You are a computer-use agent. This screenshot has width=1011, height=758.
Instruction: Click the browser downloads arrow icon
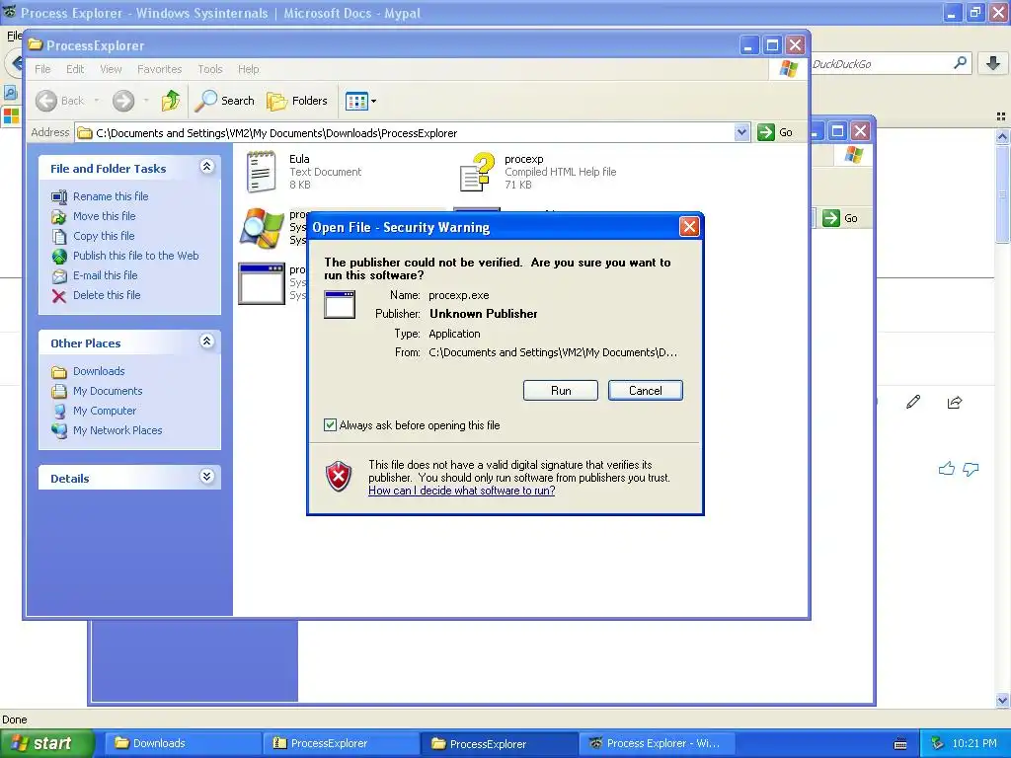(x=993, y=63)
